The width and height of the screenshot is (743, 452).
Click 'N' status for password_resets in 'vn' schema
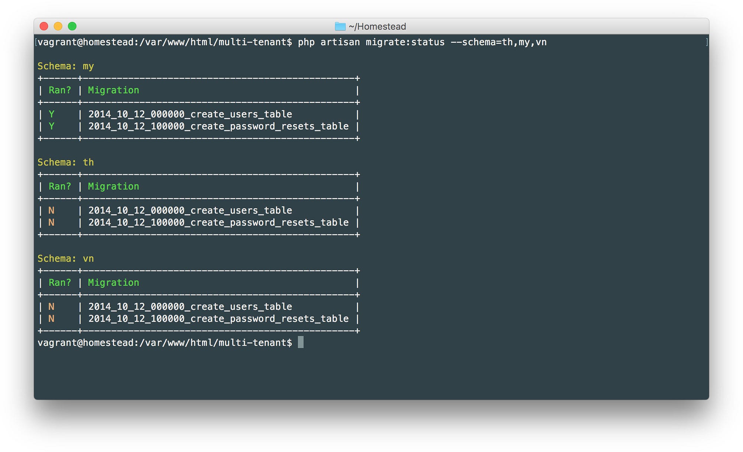pyautogui.click(x=52, y=318)
